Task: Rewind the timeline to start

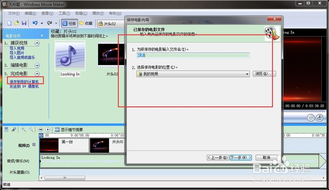Action: point(40,130)
